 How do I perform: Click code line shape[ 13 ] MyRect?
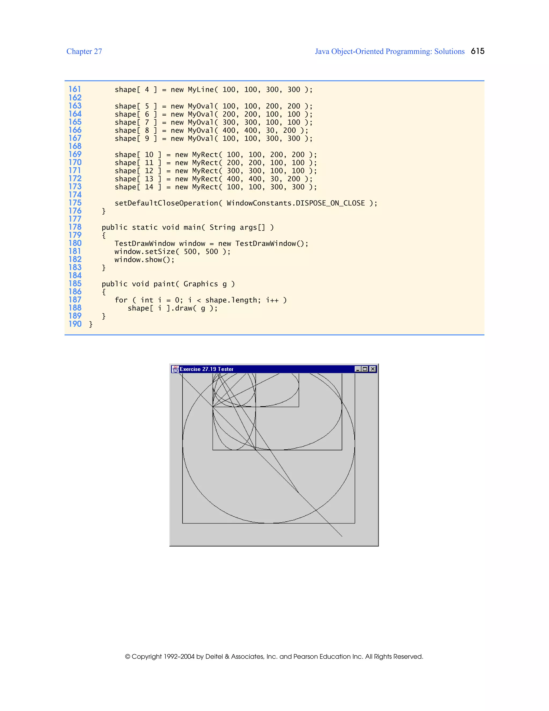point(214,179)
